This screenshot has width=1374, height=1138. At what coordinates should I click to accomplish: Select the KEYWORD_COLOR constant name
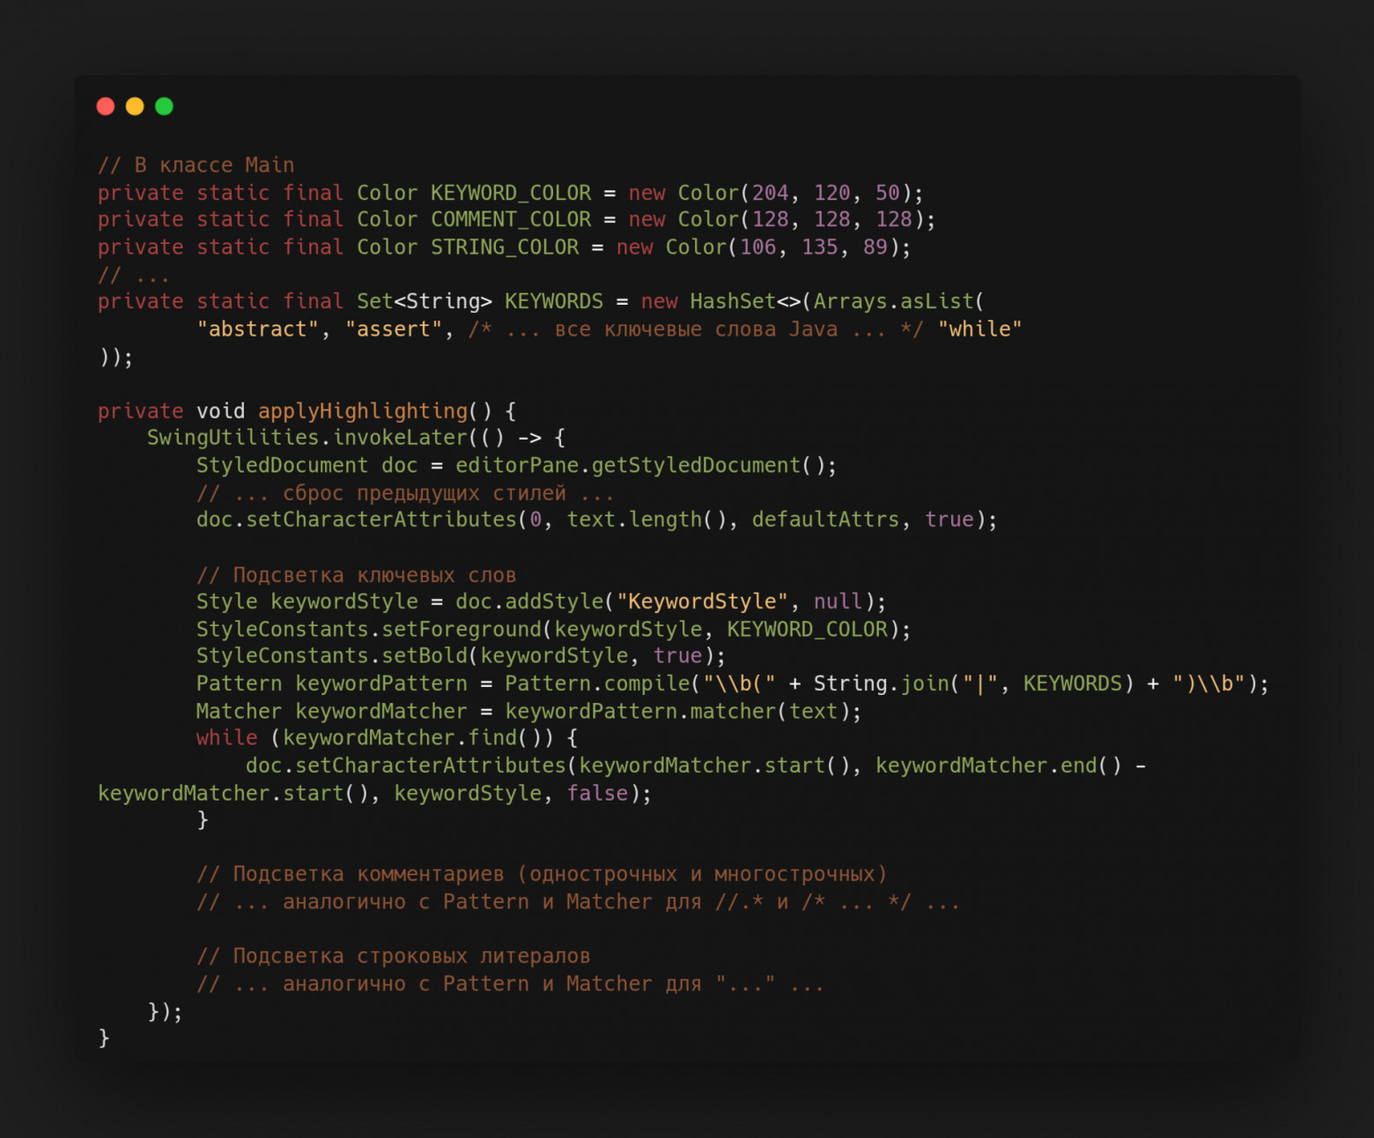click(510, 192)
